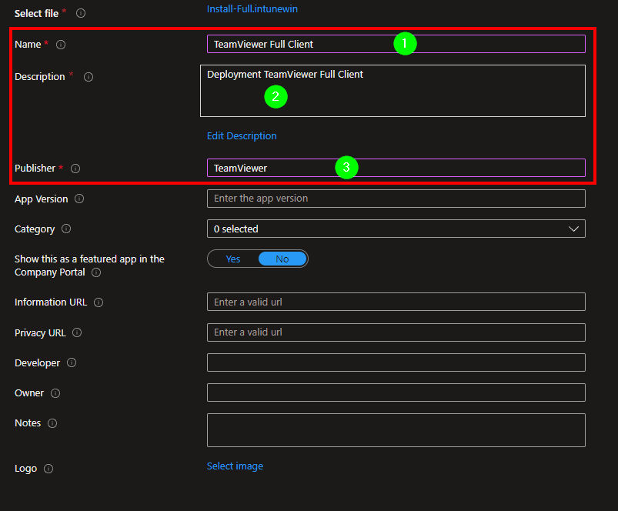
Task: Click the info icon beside Developer label
Action: (72, 362)
